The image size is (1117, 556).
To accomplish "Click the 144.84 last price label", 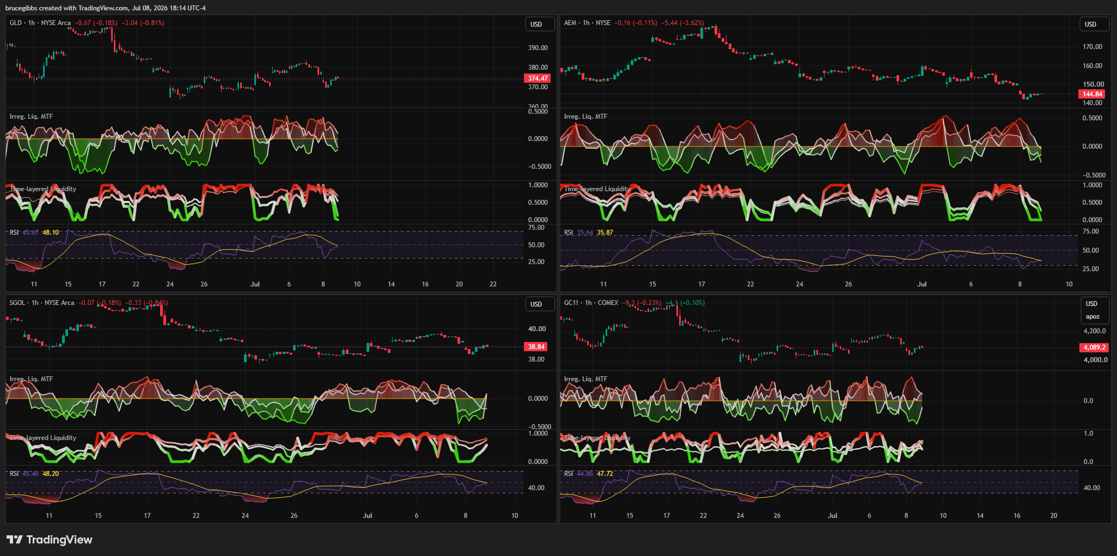I will click(x=1092, y=94).
